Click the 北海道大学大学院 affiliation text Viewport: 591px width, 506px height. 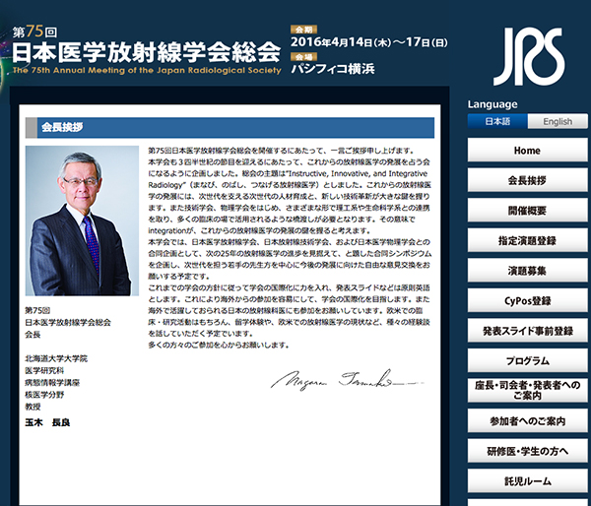tap(56, 358)
